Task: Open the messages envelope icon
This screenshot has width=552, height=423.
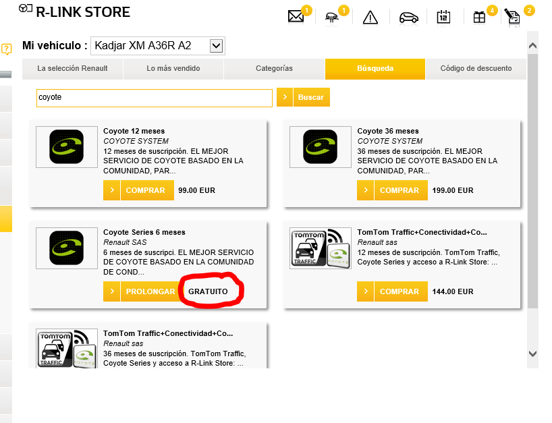Action: (296, 16)
